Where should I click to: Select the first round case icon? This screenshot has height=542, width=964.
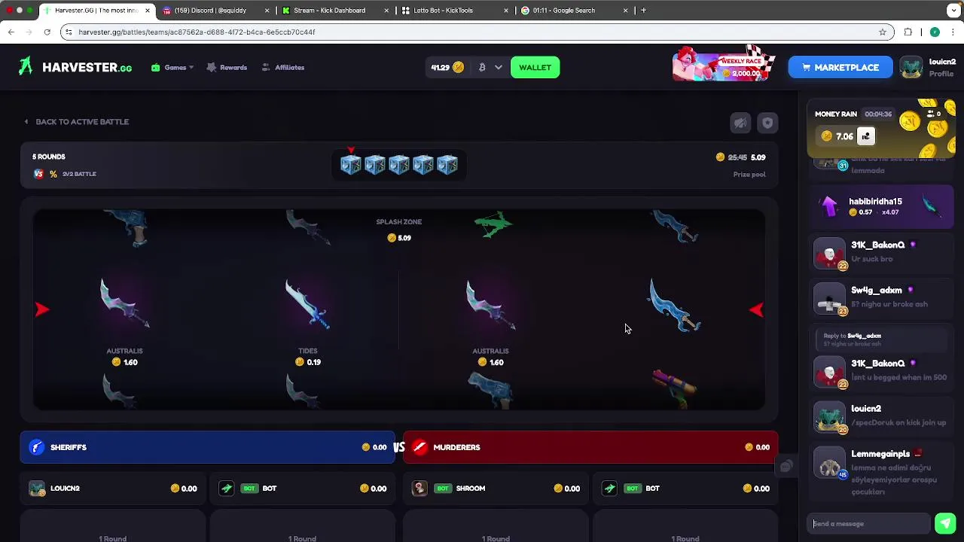(x=351, y=165)
